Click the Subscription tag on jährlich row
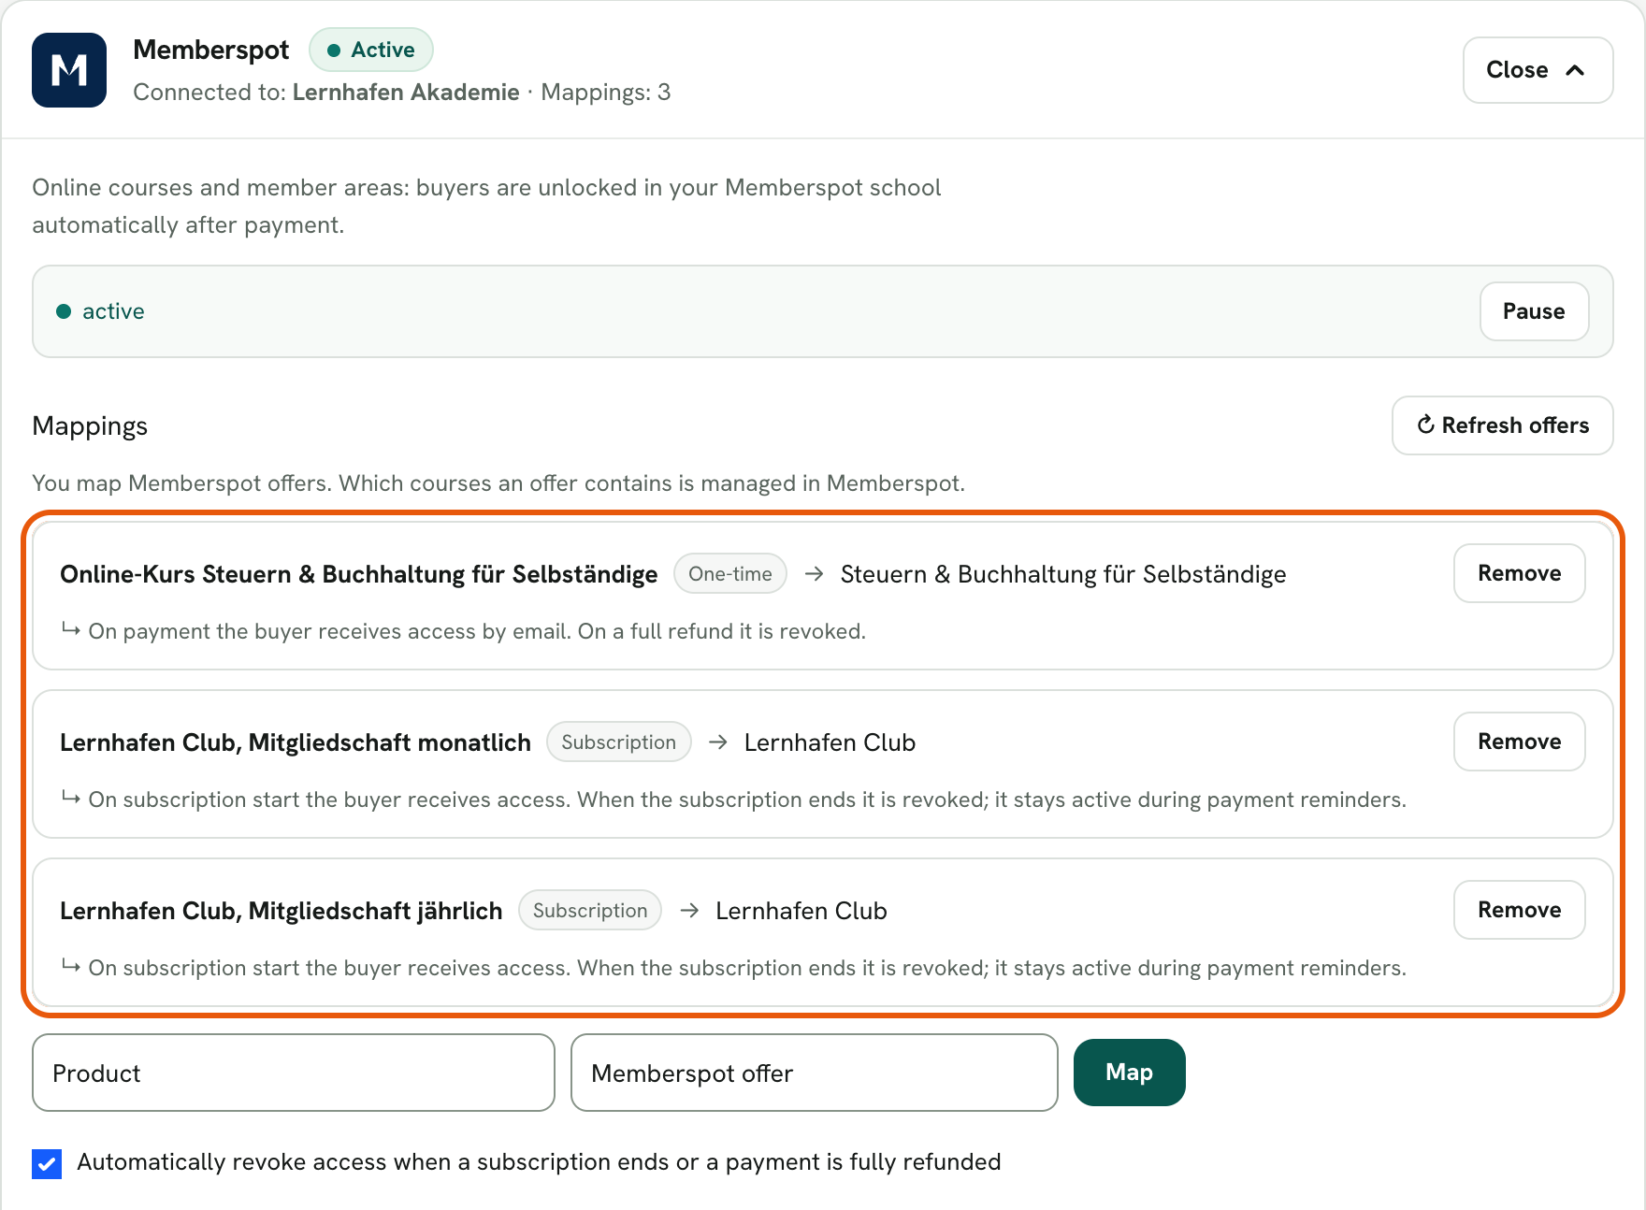This screenshot has width=1646, height=1210. pyautogui.click(x=590, y=910)
